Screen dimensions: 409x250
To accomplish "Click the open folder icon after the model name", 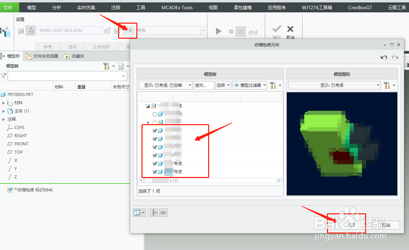I will click(x=107, y=31).
